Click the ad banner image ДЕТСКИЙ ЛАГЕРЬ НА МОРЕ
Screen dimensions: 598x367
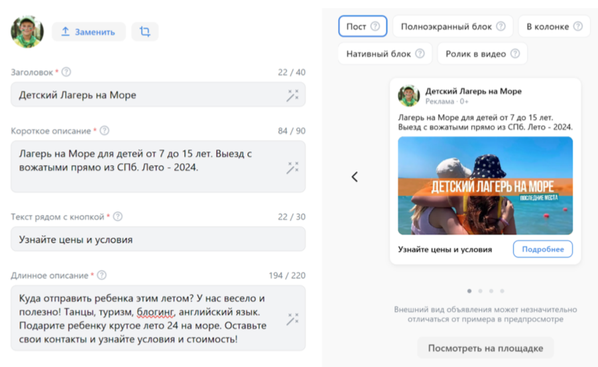485,185
